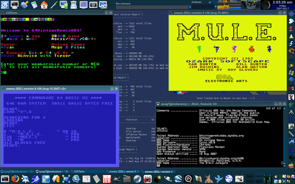
Task: Launch Firefox from the bottom panel
Action: pyautogui.click(x=15, y=179)
